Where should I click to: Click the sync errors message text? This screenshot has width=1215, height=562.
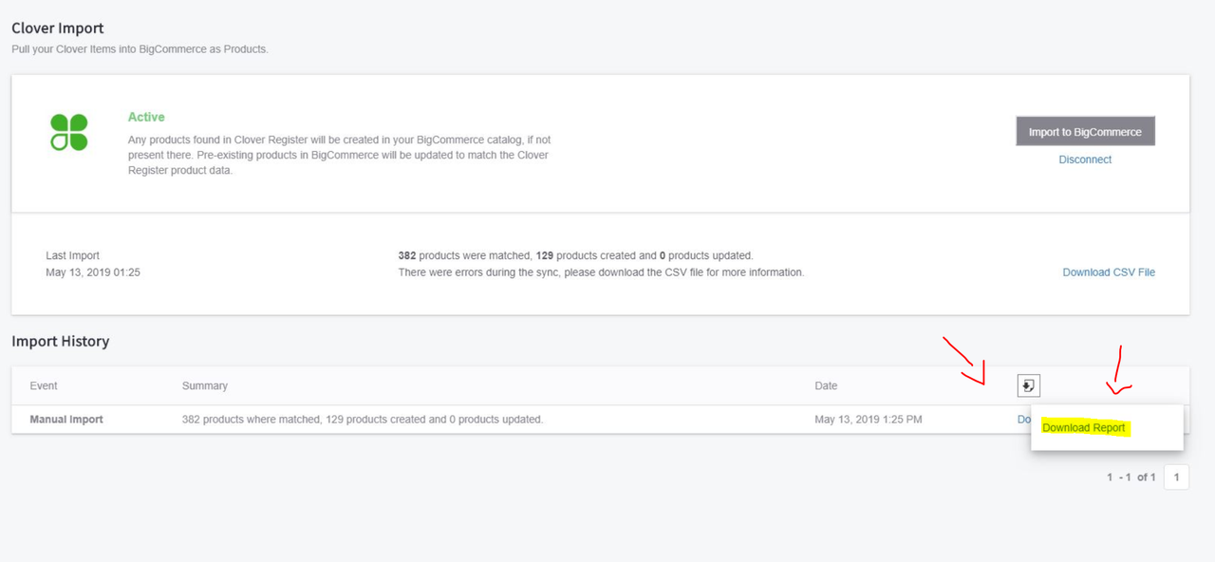coord(601,272)
